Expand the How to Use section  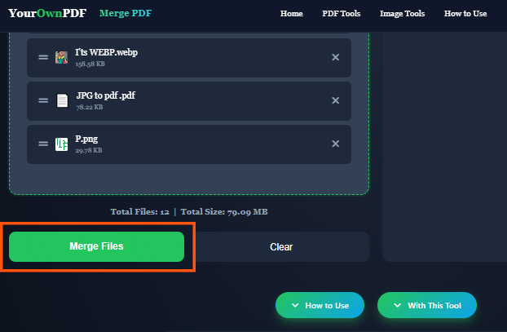pyautogui.click(x=320, y=305)
